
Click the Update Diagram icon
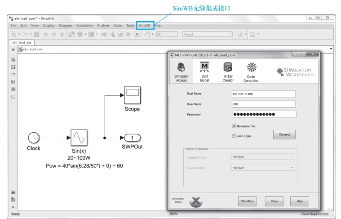click(104, 34)
